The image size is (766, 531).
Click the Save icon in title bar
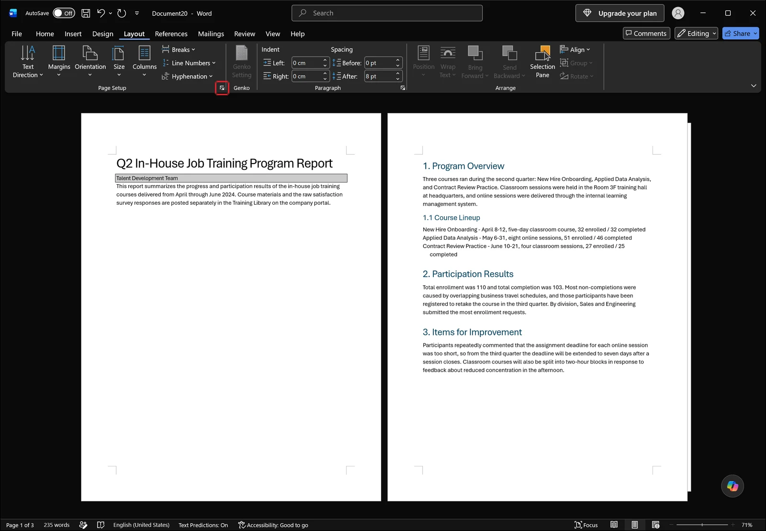(x=86, y=13)
